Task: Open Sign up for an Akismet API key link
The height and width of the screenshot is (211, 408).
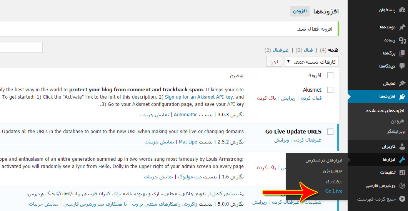Action: pos(199,97)
